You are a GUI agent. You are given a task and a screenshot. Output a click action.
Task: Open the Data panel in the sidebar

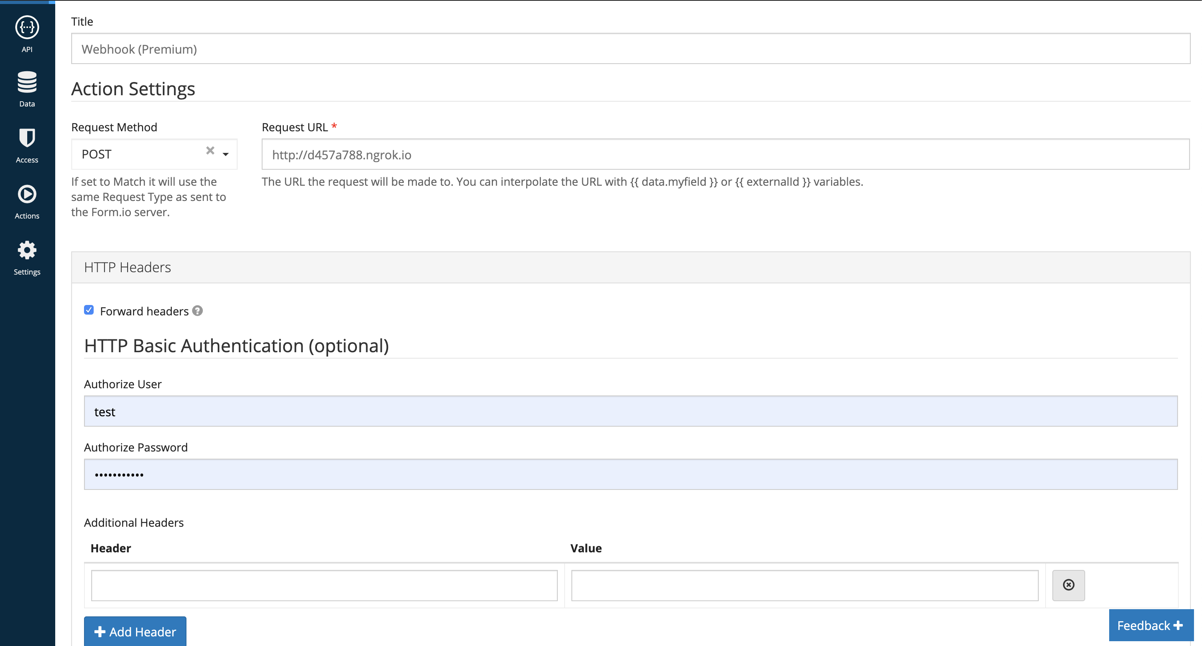(x=26, y=89)
